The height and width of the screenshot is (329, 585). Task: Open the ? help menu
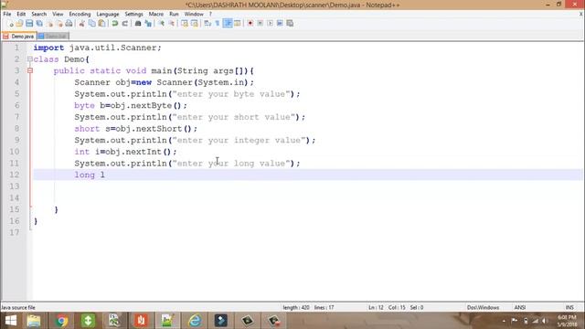[210, 14]
